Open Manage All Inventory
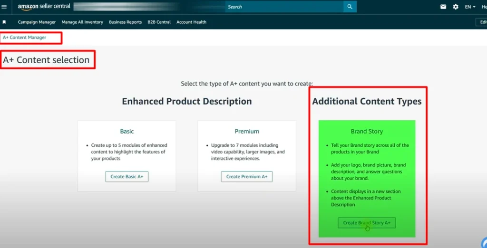Viewport: 487px width, 248px height. pyautogui.click(x=82, y=22)
